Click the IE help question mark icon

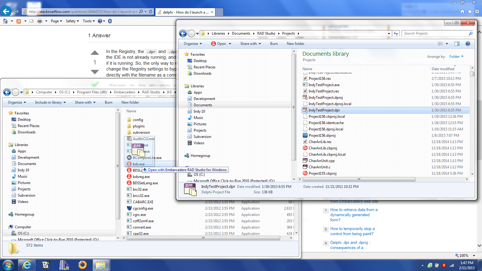pos(100,21)
